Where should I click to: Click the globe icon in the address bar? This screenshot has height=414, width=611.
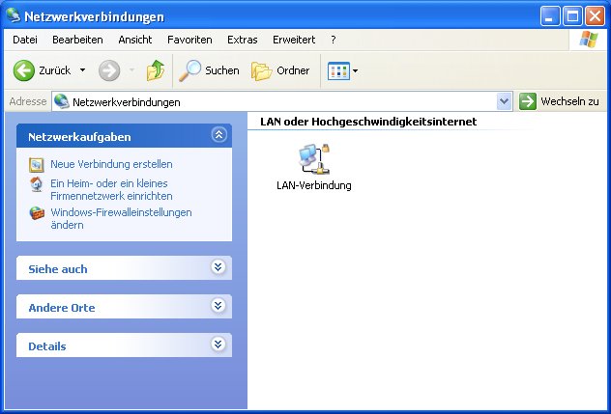tap(62, 101)
